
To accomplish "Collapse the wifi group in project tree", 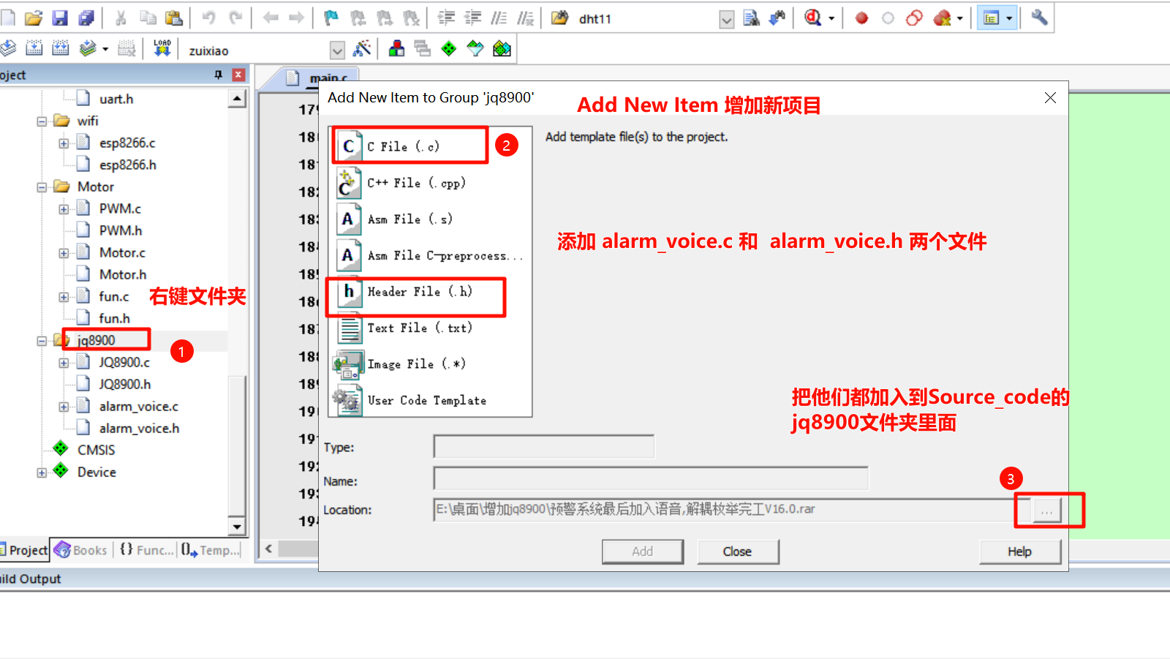I will point(42,121).
